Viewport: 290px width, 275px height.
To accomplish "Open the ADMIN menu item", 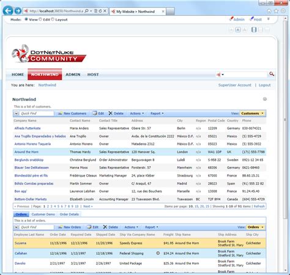I will (73, 75).
